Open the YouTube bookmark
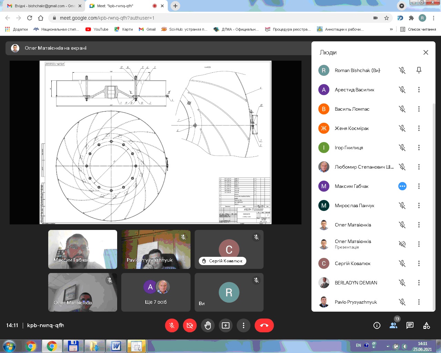This screenshot has width=441, height=353. pos(97,29)
